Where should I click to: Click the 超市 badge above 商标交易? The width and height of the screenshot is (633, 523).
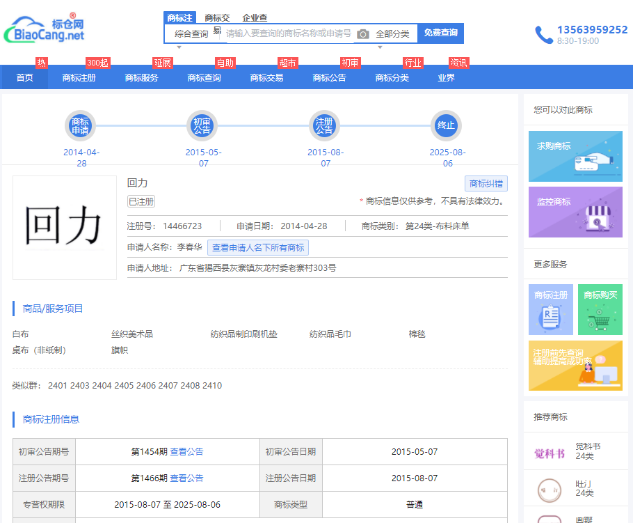288,63
